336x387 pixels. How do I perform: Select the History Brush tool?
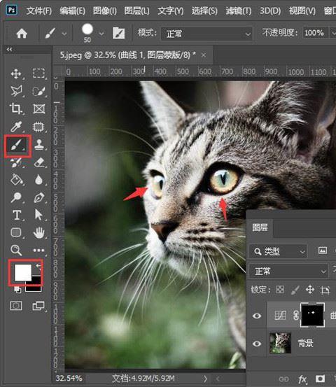16,162
